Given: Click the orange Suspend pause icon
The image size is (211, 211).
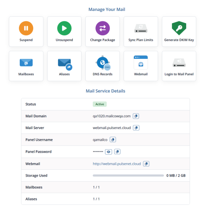Looking at the screenshot, I should point(26,28).
